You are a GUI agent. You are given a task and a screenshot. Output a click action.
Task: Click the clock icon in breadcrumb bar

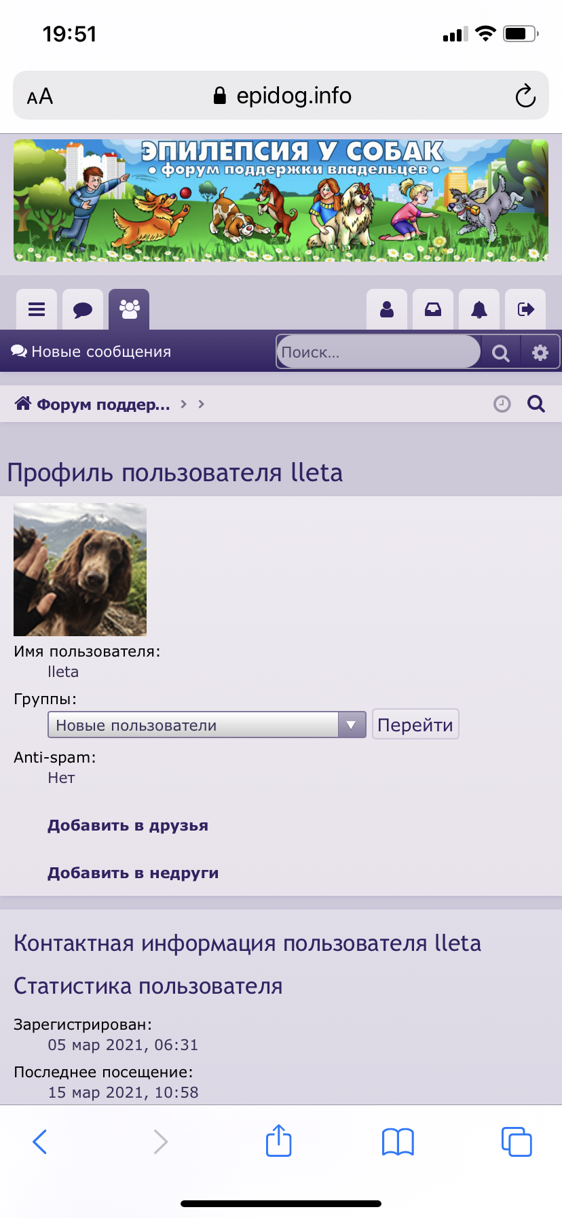pyautogui.click(x=502, y=404)
